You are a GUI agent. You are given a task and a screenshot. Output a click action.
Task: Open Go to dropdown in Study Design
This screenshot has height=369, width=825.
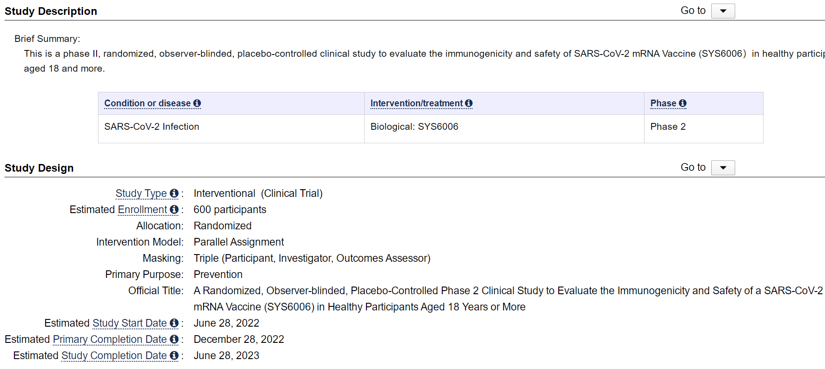(723, 168)
